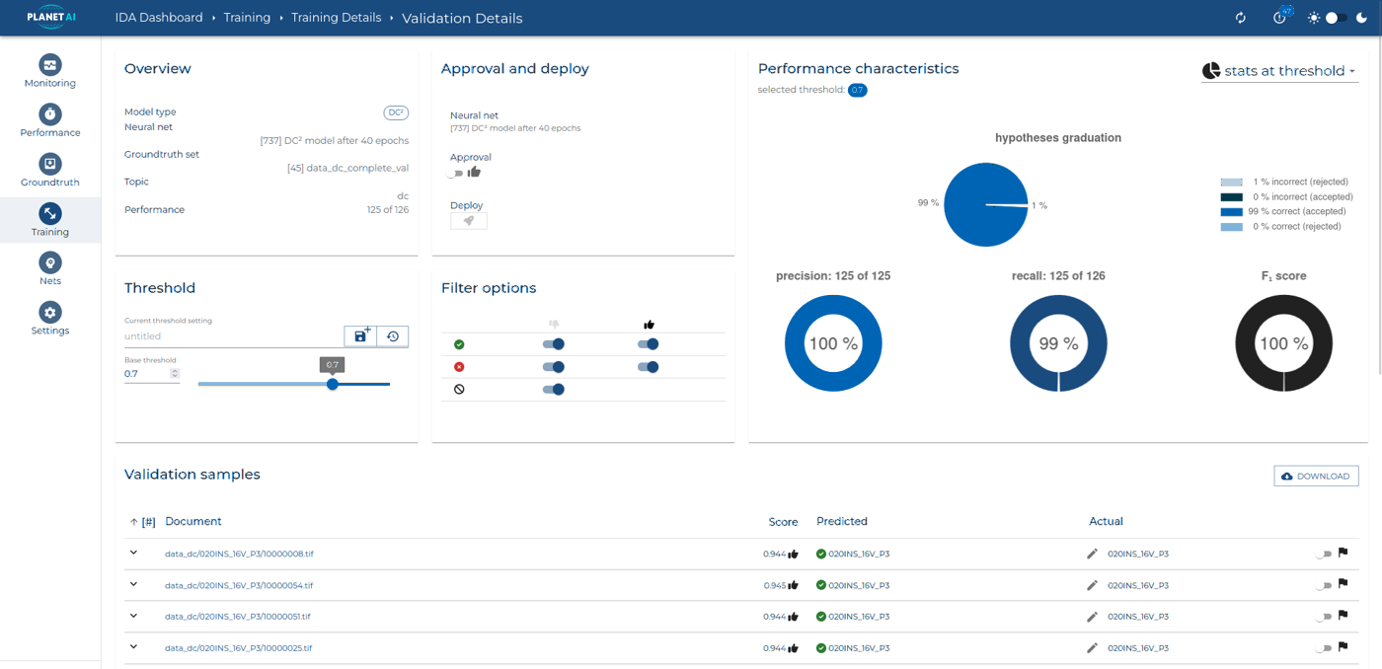Click the red cross filter icon
Viewport: 1382px width, 669px height.
coord(459,367)
